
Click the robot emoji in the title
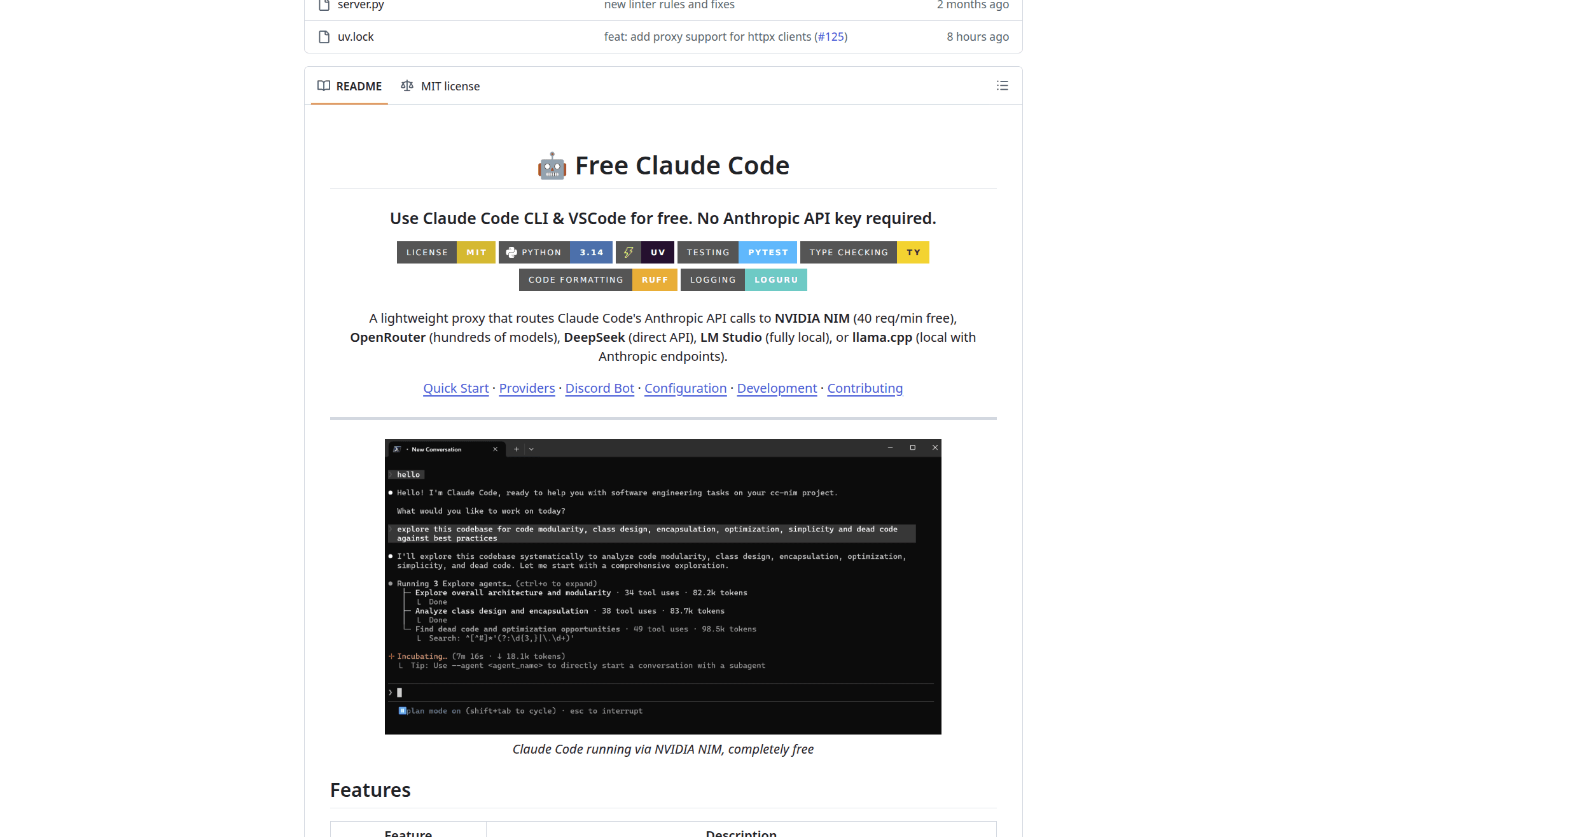[552, 166]
